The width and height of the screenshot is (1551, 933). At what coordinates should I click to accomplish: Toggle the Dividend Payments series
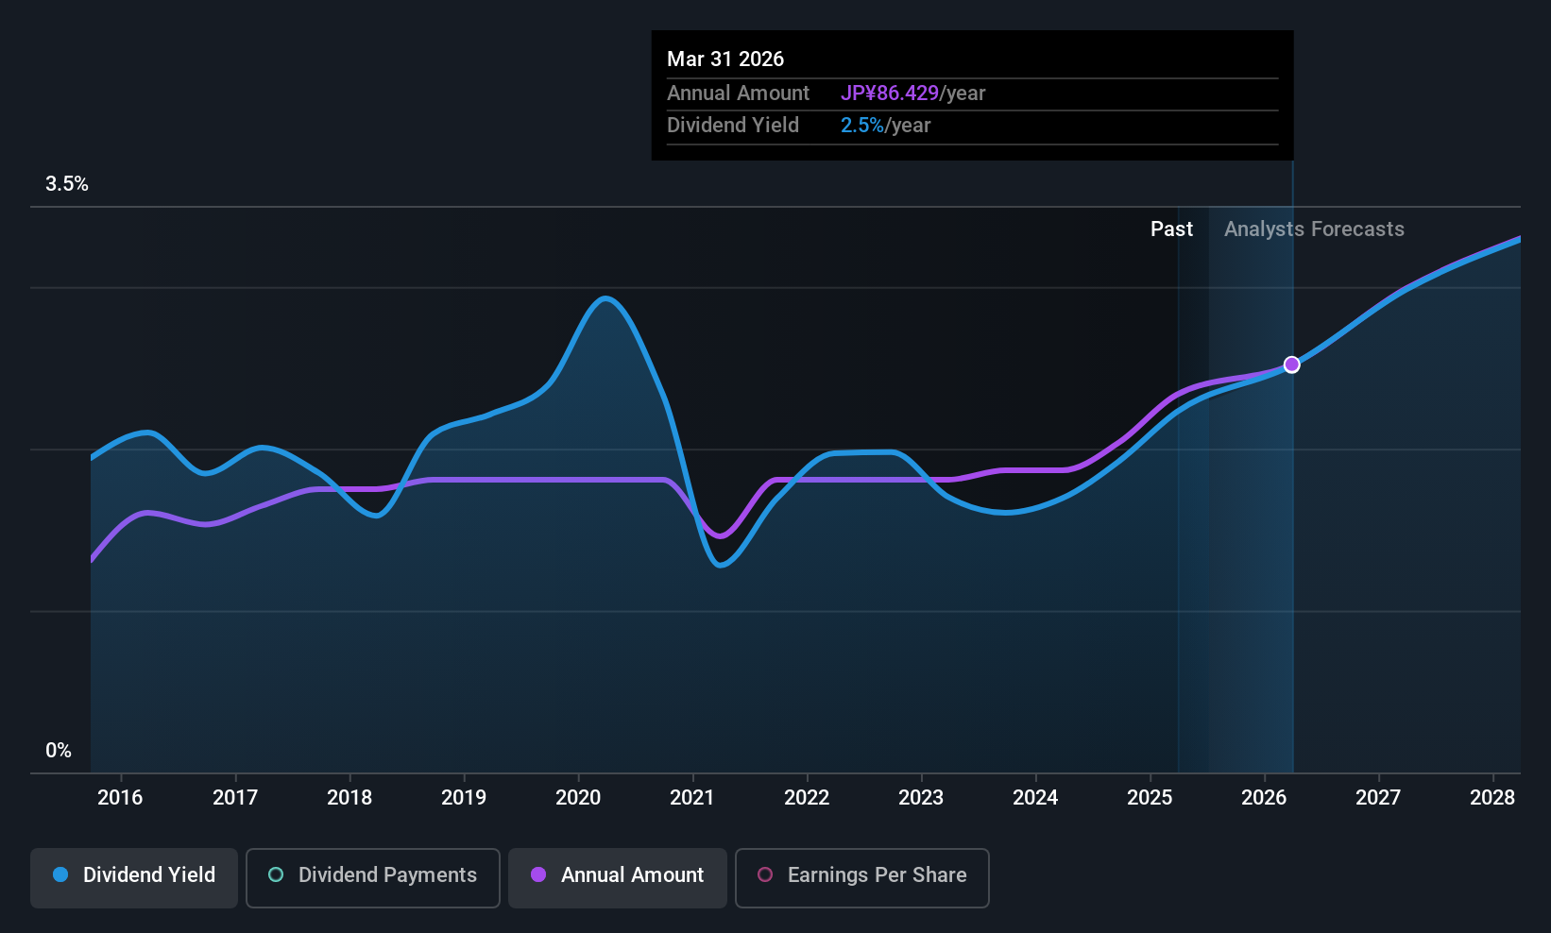click(x=372, y=877)
